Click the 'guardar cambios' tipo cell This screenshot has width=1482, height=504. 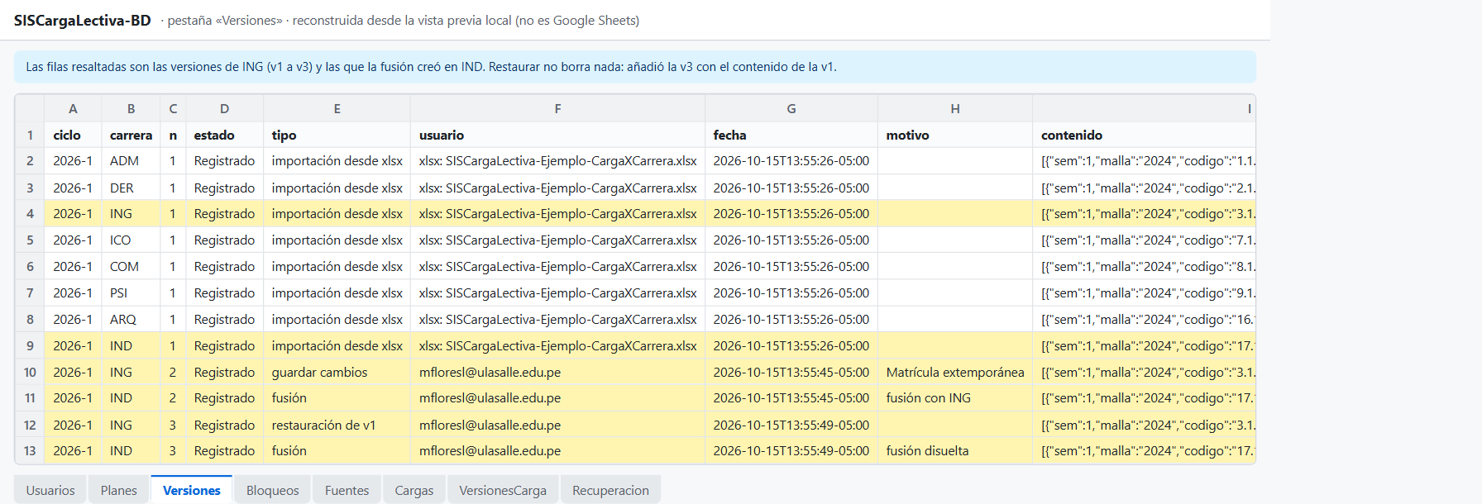[x=337, y=373]
